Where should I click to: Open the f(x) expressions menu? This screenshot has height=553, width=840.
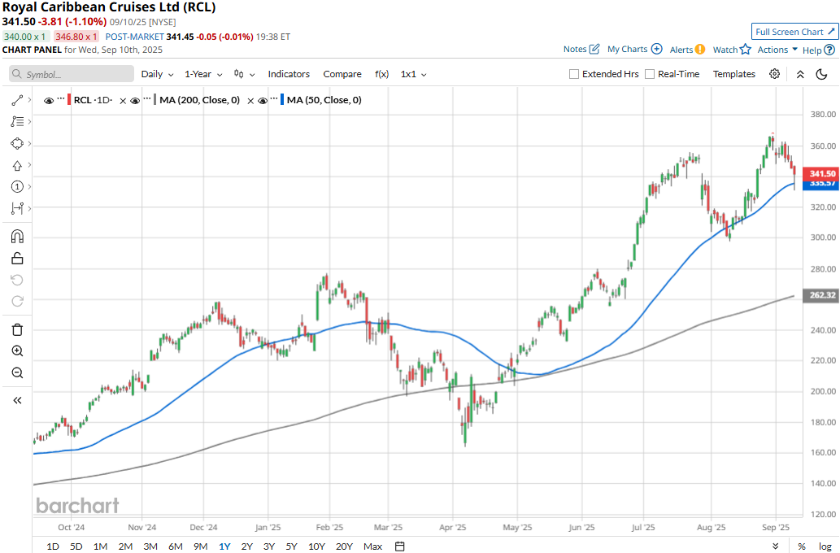(x=381, y=74)
